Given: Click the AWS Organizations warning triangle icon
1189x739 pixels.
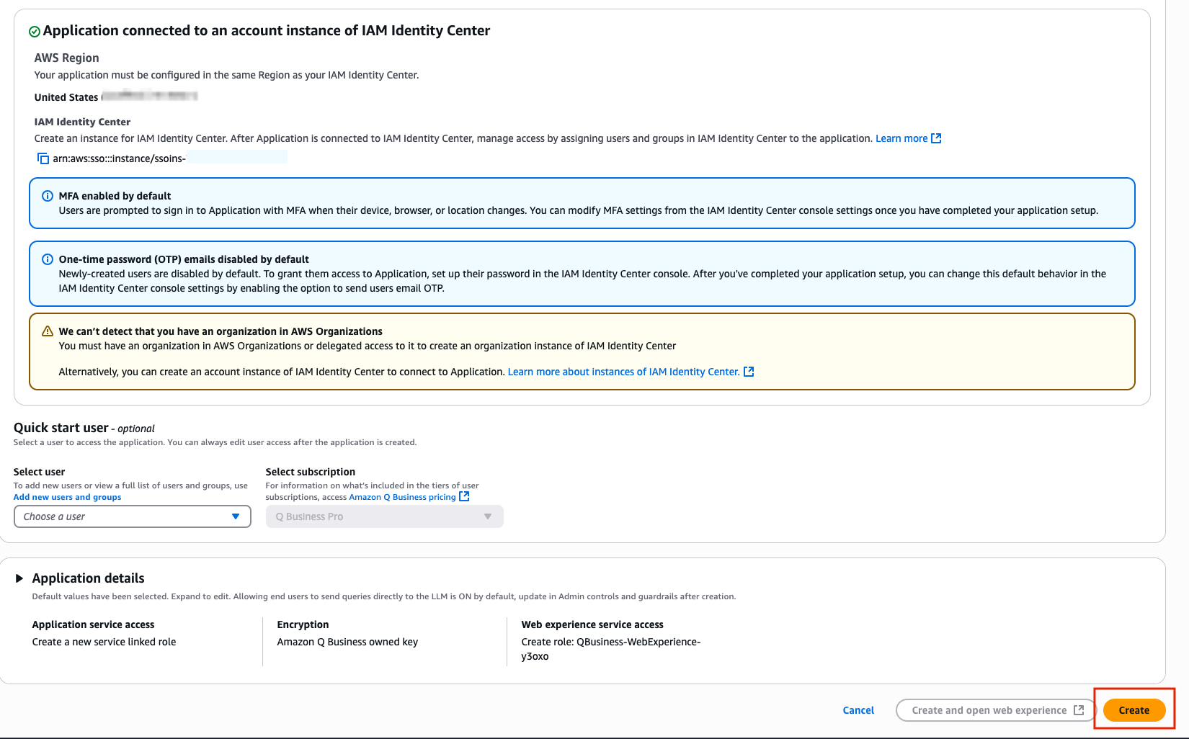Looking at the screenshot, I should pos(48,331).
